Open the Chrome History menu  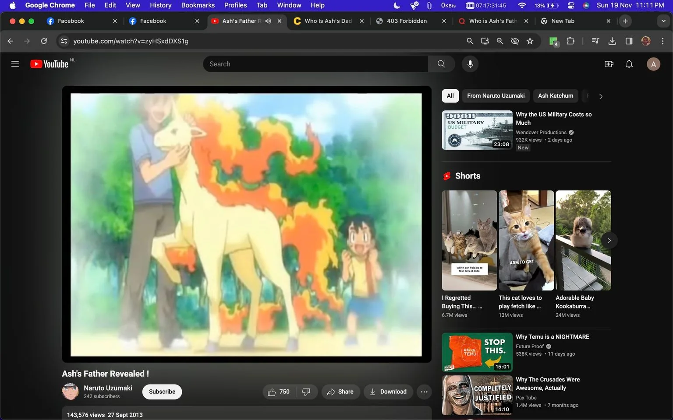coord(160,5)
